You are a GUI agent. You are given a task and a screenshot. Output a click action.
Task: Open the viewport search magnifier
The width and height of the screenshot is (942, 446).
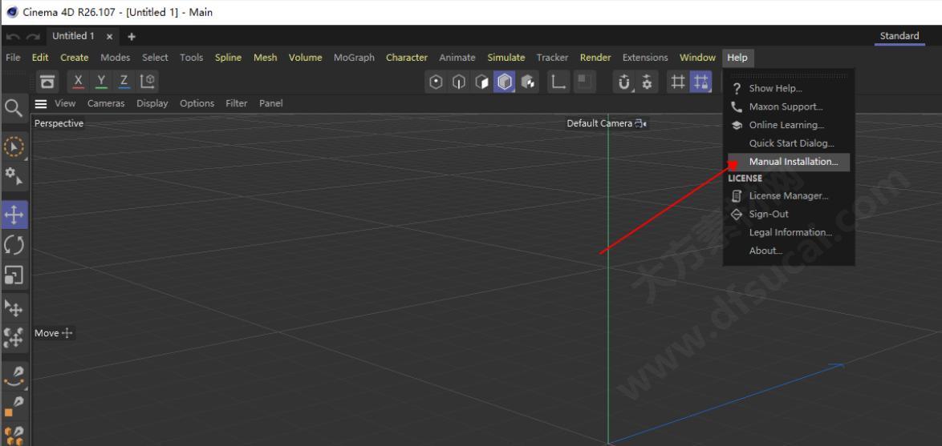pyautogui.click(x=14, y=108)
